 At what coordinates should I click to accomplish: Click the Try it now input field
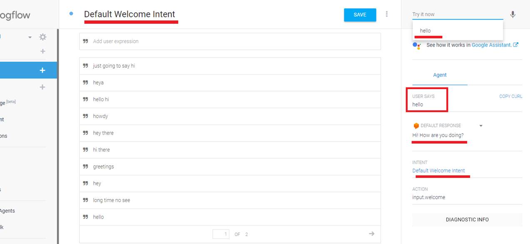coord(457,14)
